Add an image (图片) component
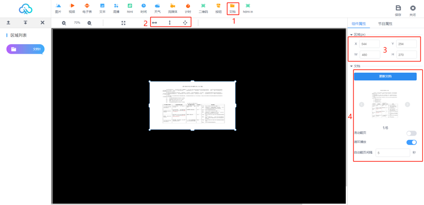 [x=58, y=8]
